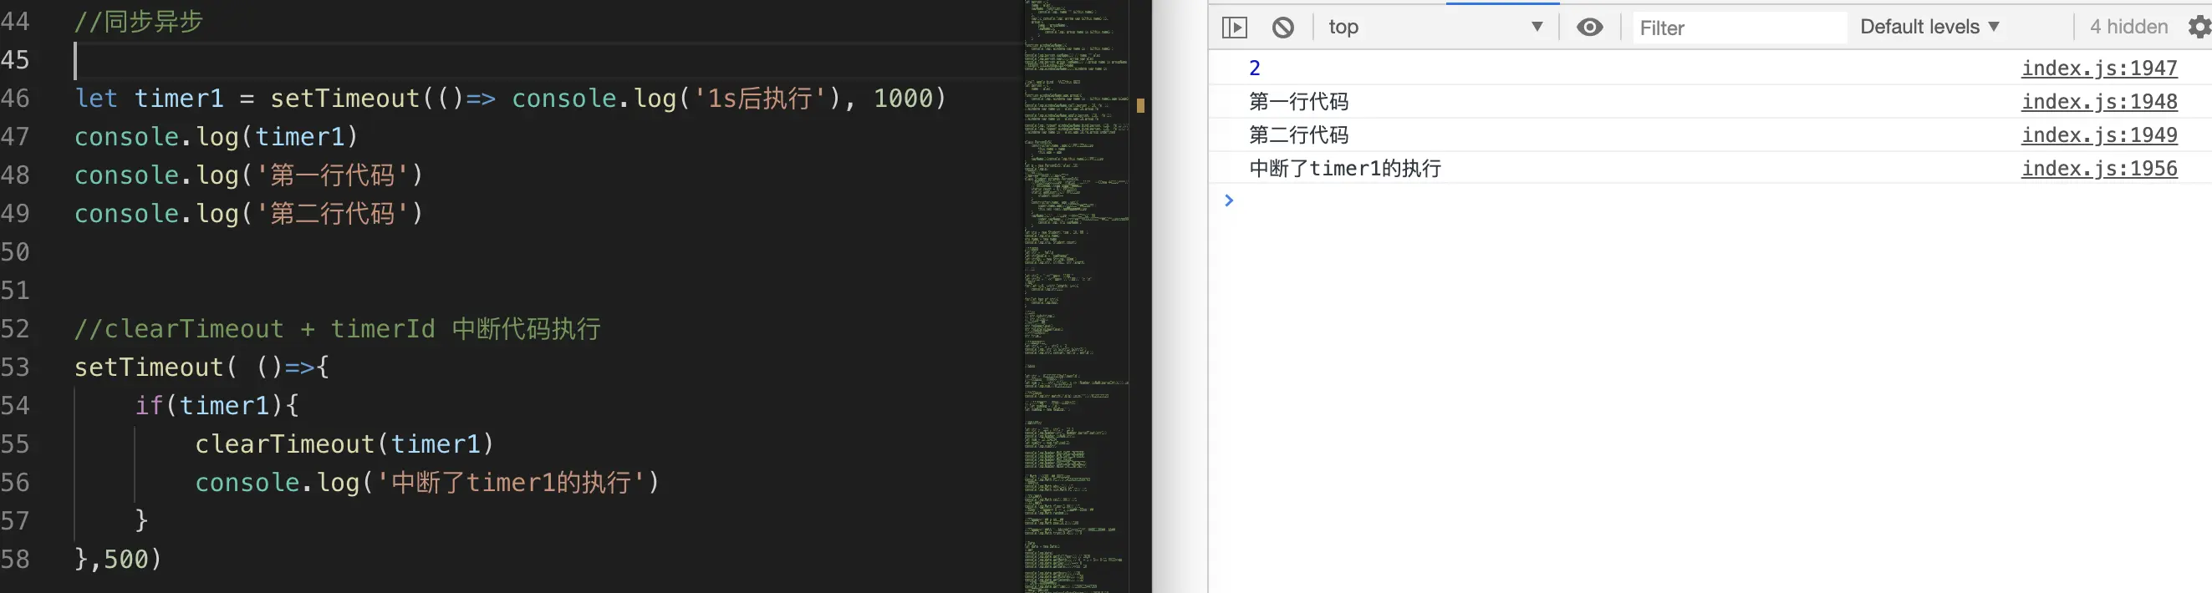This screenshot has height=593, width=2212.
Task: Expand the Default levels dropdown
Action: tap(1929, 27)
